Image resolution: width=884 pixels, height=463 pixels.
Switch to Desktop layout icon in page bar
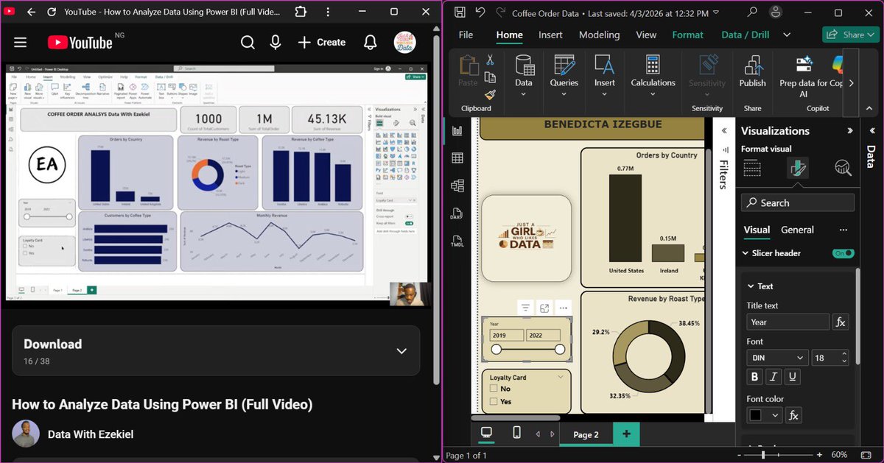tap(486, 433)
